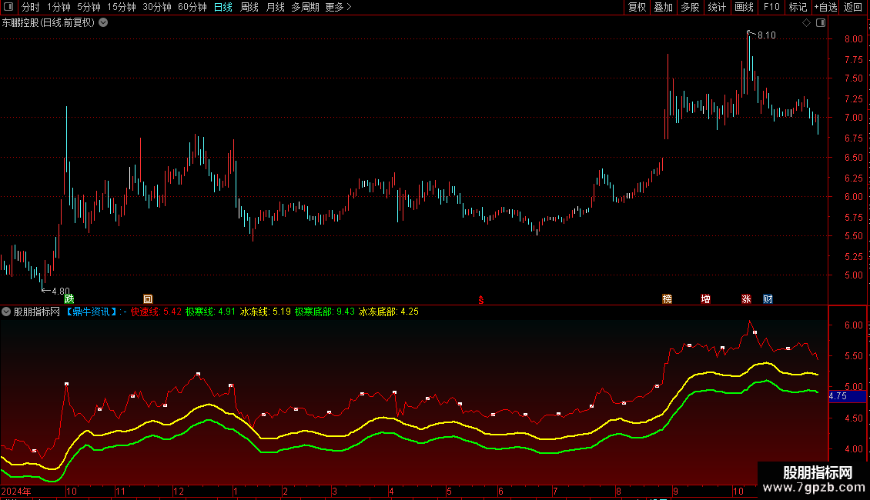Click the 8.00 price axis label
The image size is (870, 500).
point(853,38)
